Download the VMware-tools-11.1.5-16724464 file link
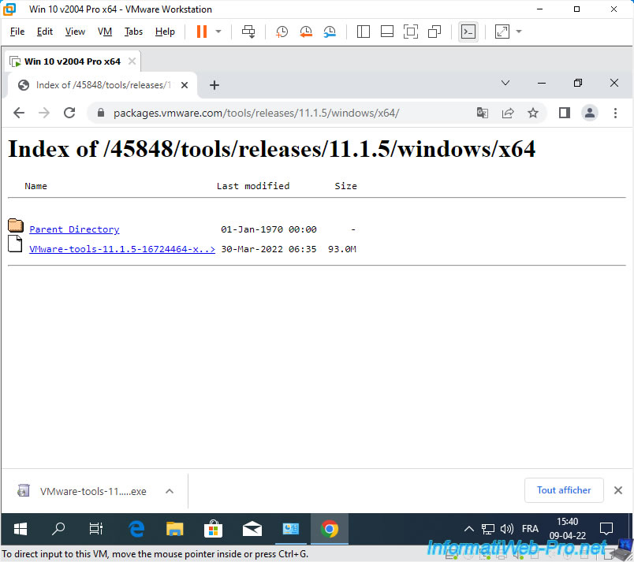The image size is (634, 562). (x=122, y=249)
